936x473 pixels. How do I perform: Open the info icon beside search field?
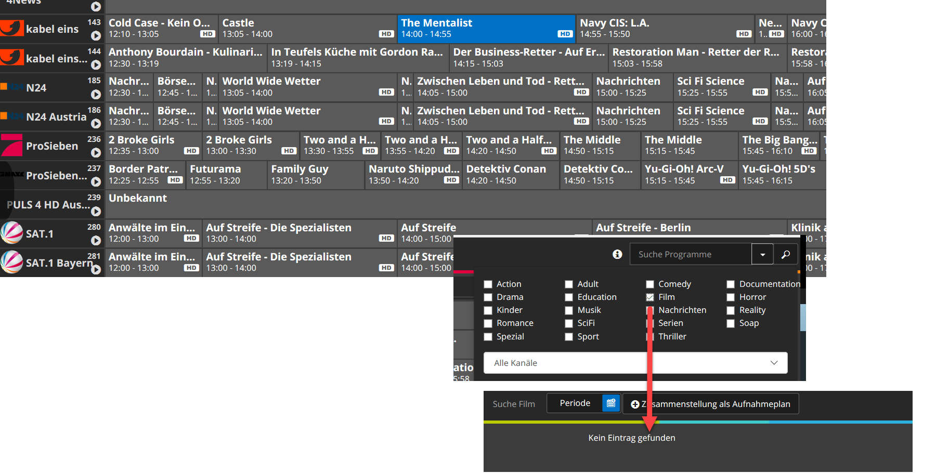pyautogui.click(x=617, y=254)
